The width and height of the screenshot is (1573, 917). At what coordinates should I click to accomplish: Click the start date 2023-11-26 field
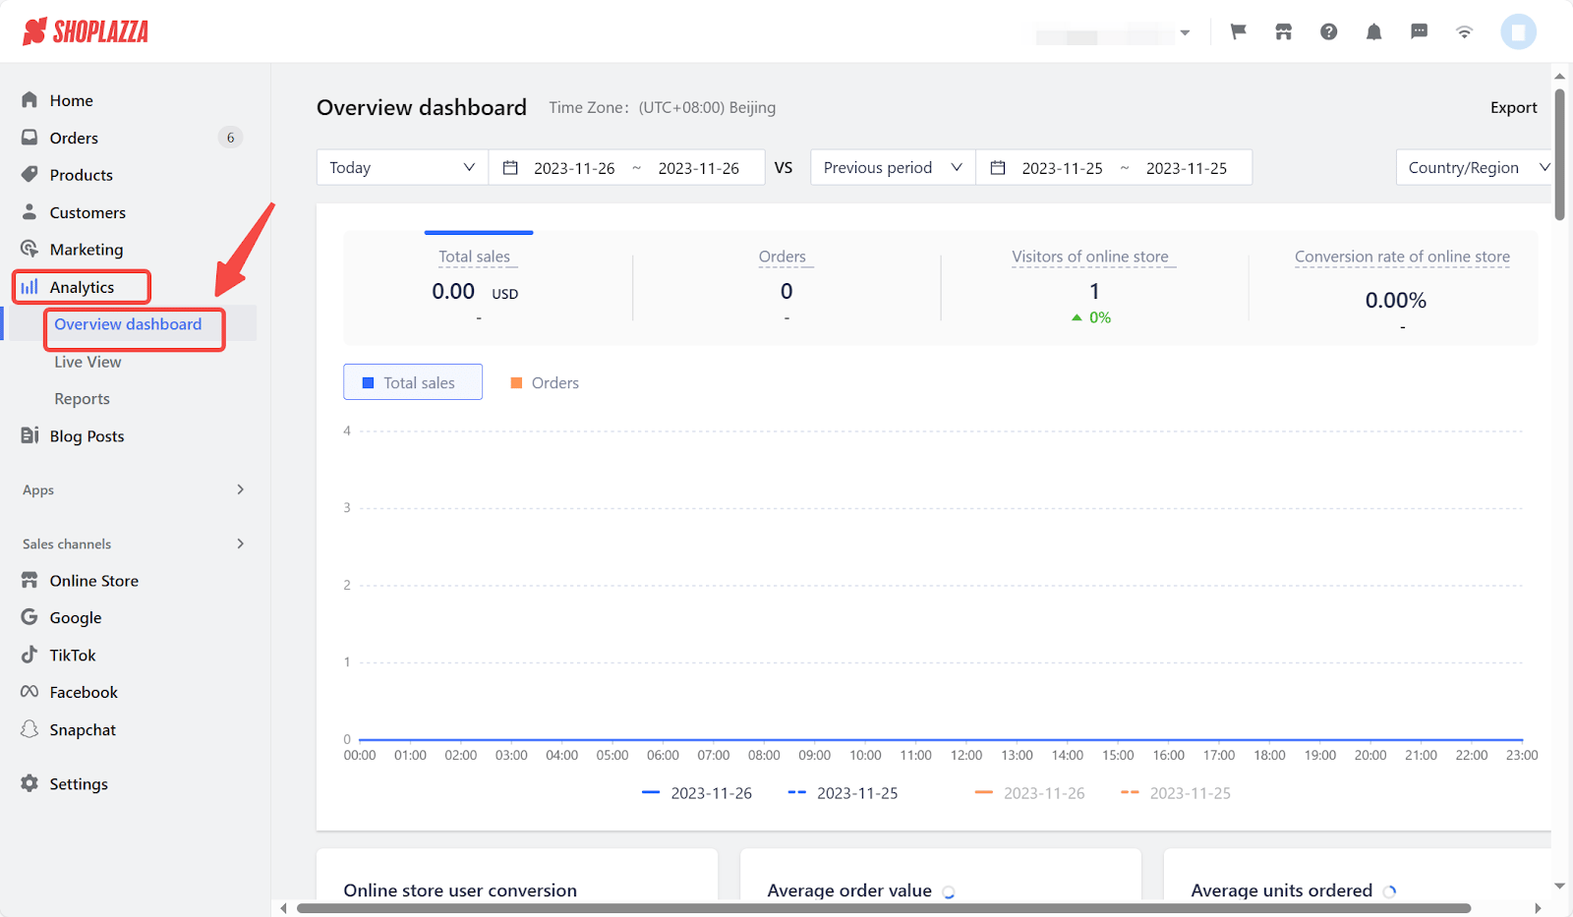[x=574, y=168]
